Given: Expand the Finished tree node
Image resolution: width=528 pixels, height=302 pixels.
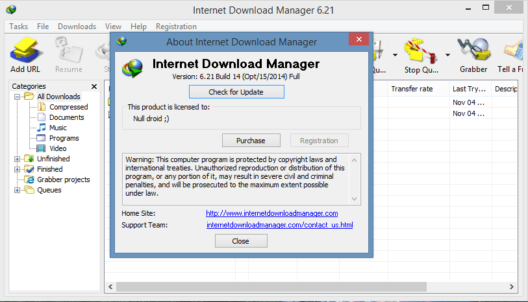Looking at the screenshot, I should click(x=17, y=169).
